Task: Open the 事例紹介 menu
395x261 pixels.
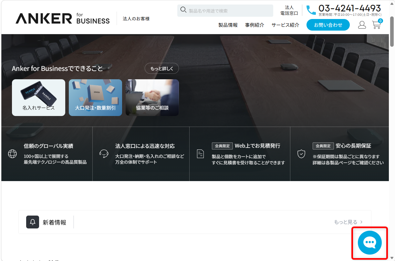Action: 255,25
